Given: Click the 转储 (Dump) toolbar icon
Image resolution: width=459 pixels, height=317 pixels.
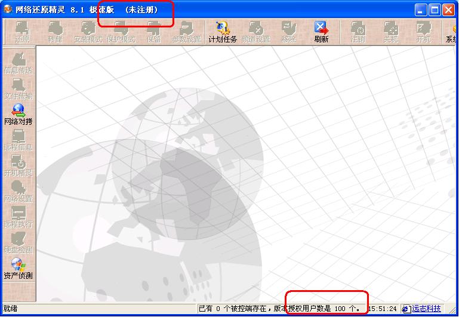Looking at the screenshot, I should point(56,32).
